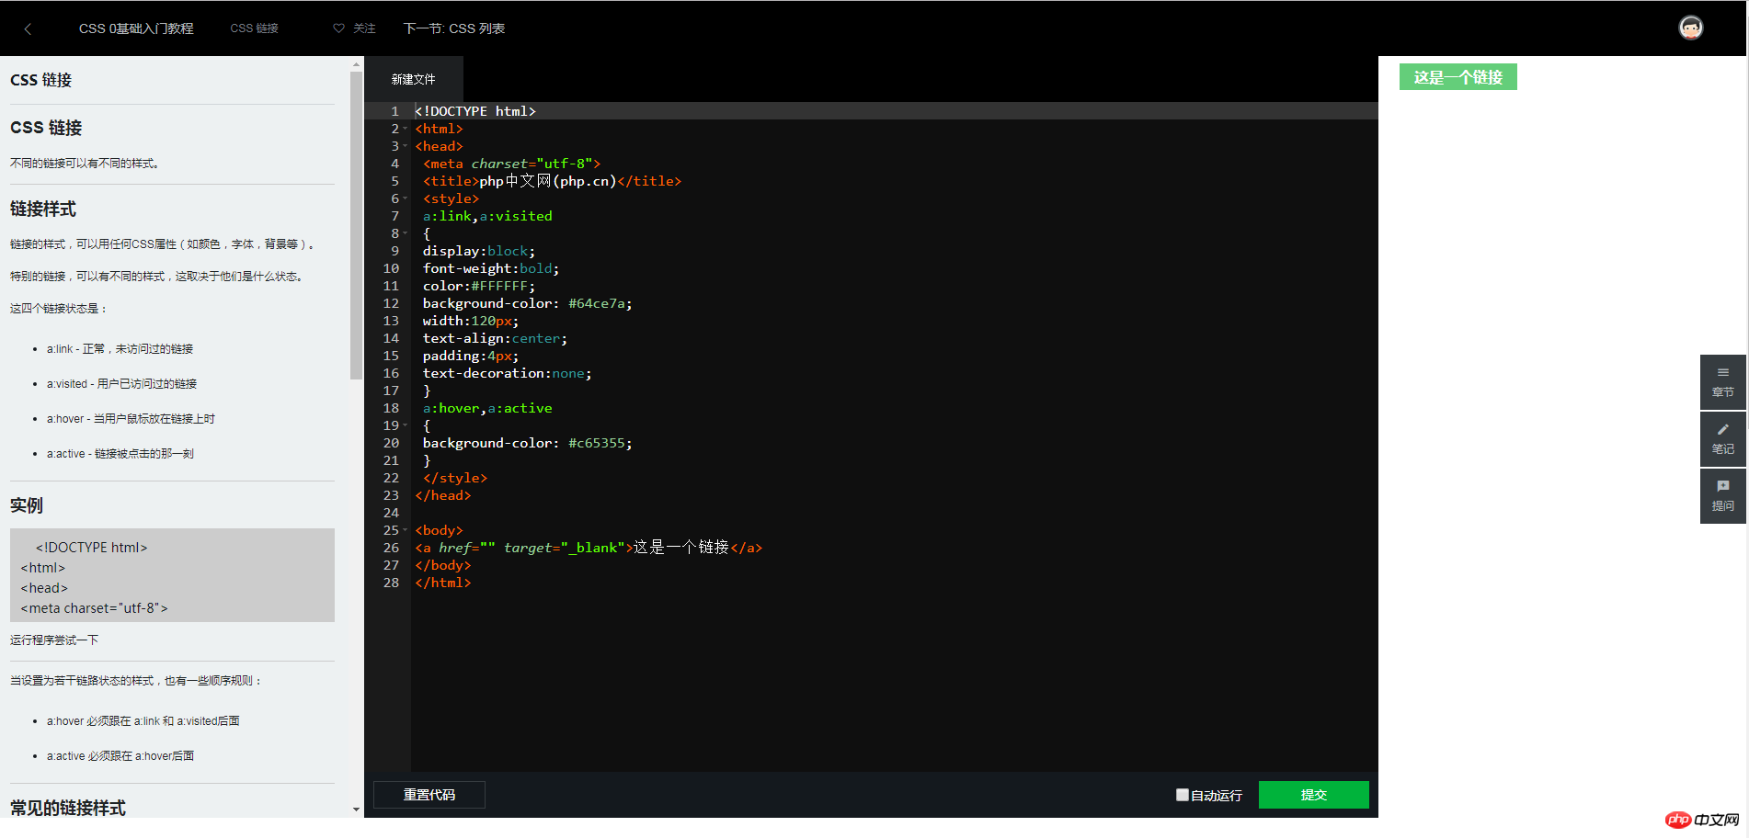
Task: Select the 新建文件 editor tab
Action: coord(414,79)
